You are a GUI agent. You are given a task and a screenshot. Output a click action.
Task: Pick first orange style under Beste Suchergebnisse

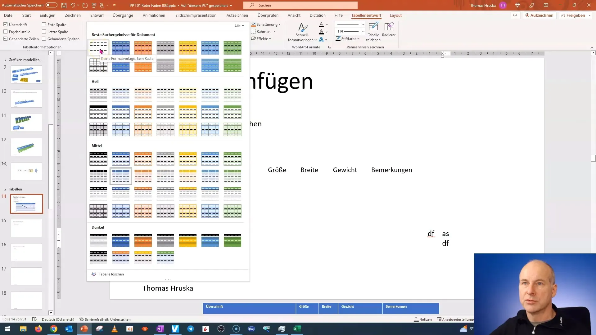(143, 48)
